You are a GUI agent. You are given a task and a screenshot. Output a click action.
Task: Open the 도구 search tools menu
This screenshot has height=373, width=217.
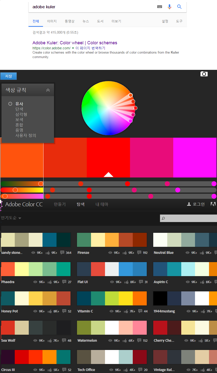179,21
